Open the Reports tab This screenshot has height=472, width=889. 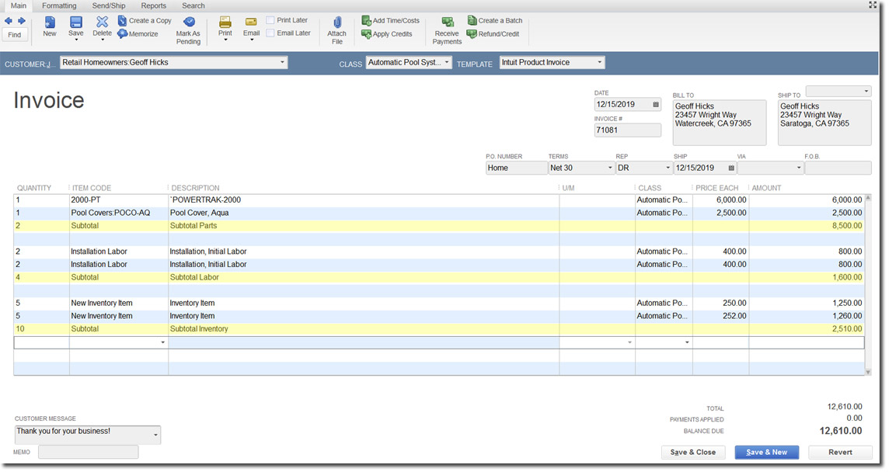[153, 5]
